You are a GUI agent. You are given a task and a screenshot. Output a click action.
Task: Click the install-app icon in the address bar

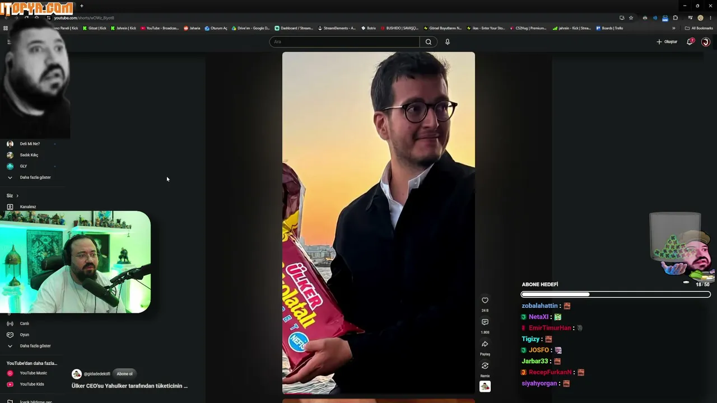click(622, 18)
